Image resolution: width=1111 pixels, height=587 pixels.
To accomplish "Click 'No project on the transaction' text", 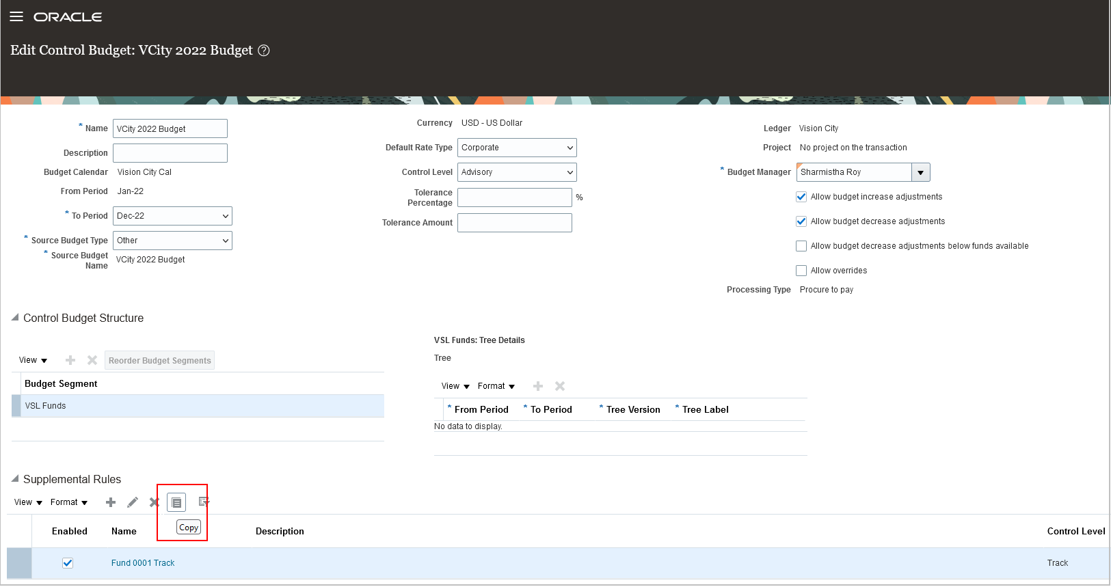I will (853, 148).
